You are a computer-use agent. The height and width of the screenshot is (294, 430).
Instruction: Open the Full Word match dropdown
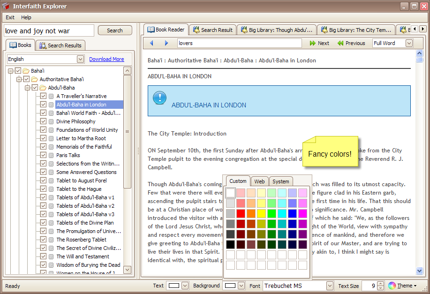click(408, 43)
